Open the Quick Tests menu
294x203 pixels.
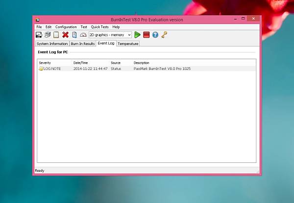(x=99, y=27)
